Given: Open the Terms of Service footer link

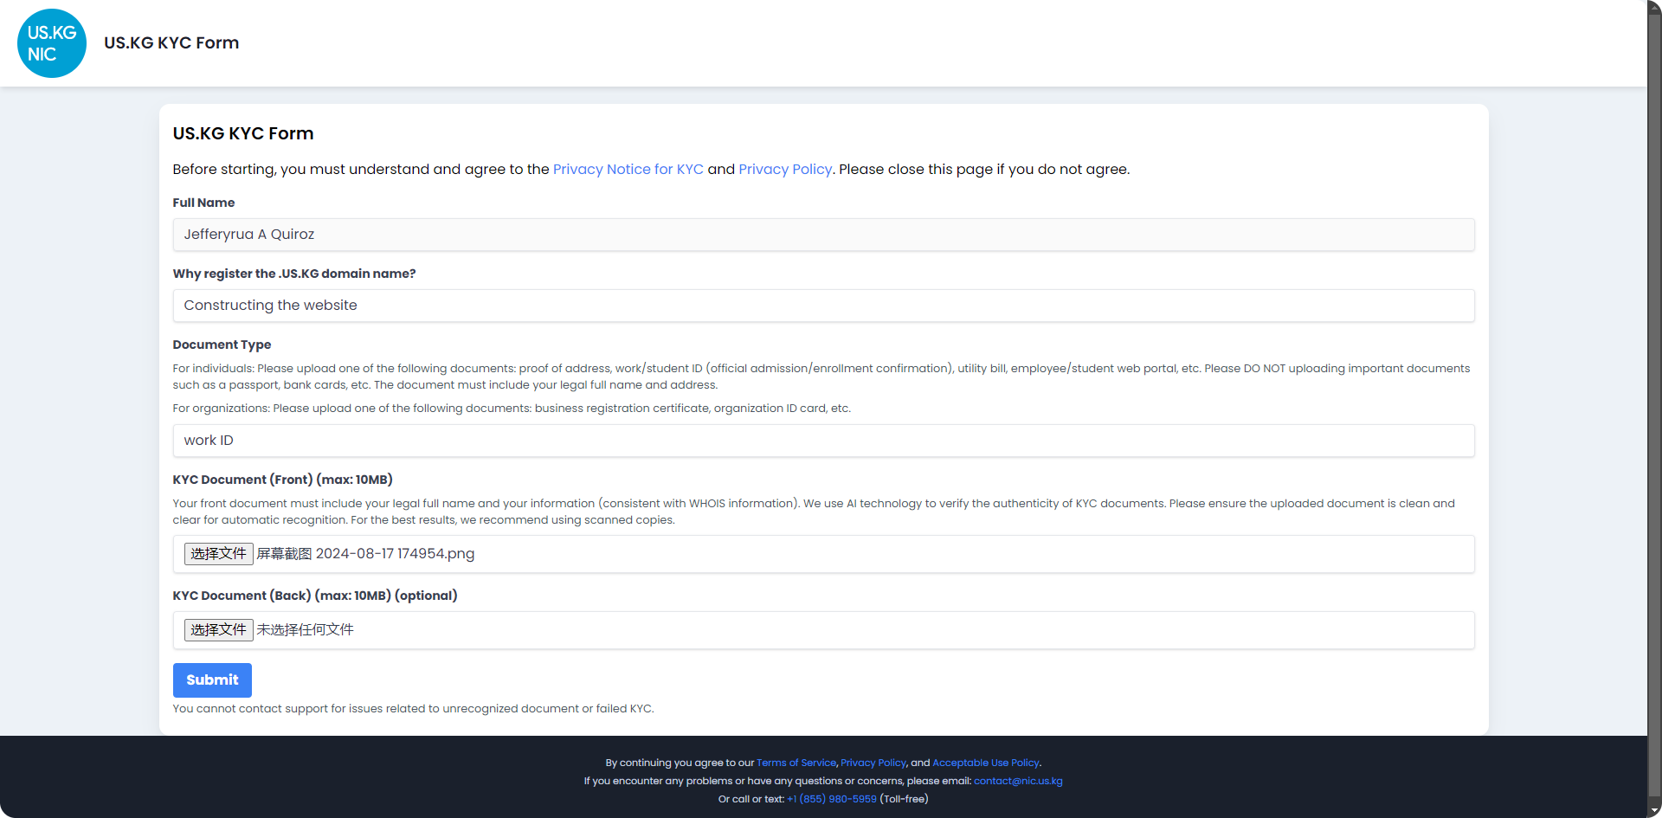Looking at the screenshot, I should coord(796,763).
